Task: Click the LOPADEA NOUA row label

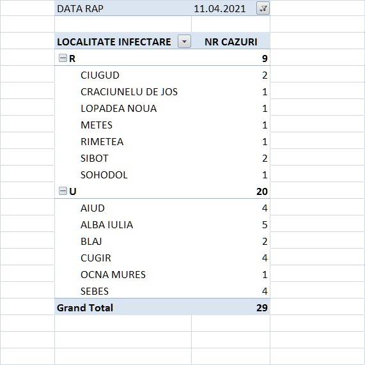Action: tap(118, 109)
